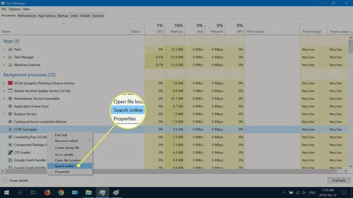Screen dimensions: 353x198
Task: Click the Windows Explorer process icon
Action: 10,65
